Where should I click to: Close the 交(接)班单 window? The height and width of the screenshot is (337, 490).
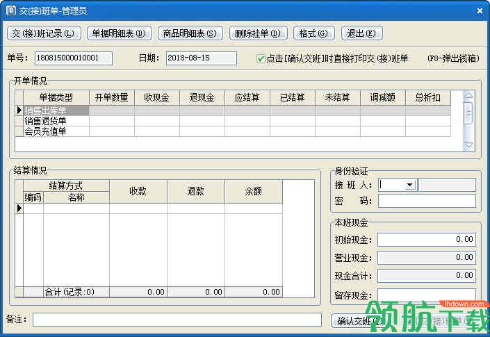480,11
